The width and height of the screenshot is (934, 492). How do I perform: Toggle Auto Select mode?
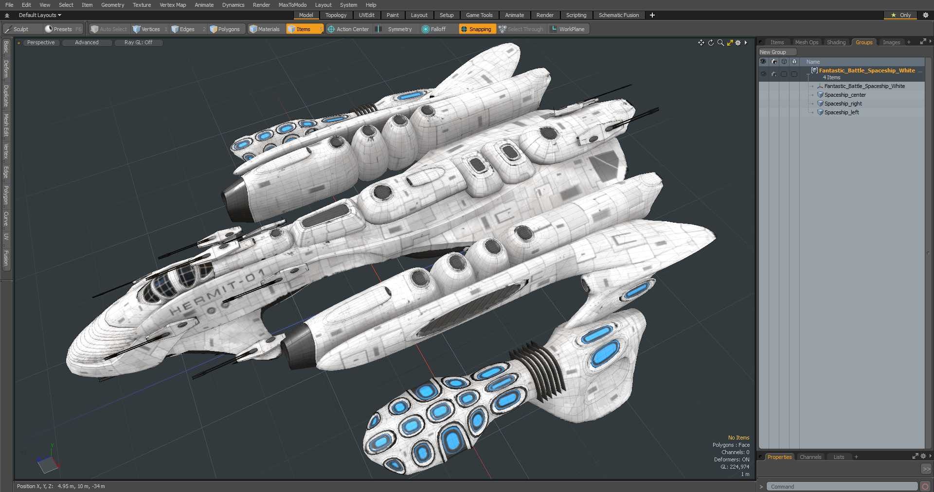(109, 29)
